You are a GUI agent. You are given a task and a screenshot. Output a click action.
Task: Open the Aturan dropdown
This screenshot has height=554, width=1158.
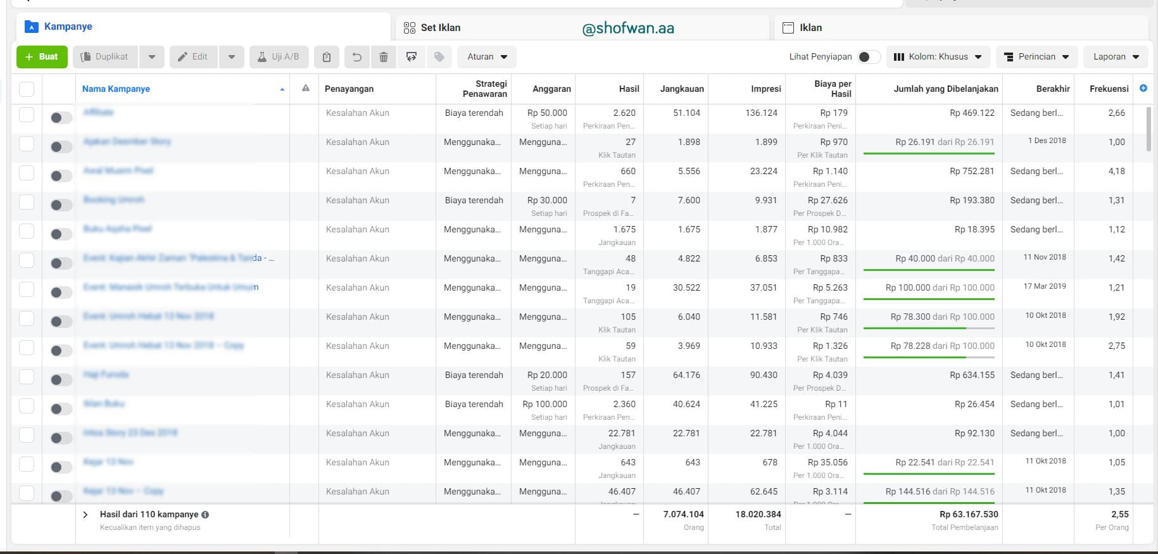click(x=487, y=57)
